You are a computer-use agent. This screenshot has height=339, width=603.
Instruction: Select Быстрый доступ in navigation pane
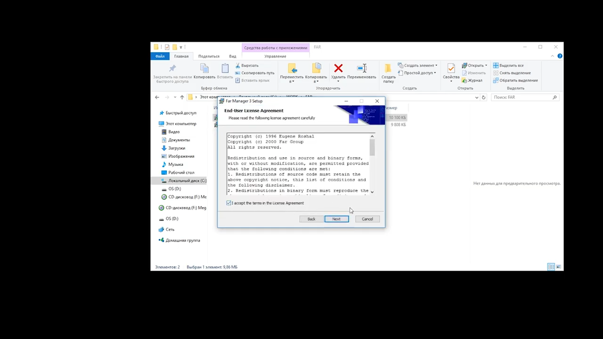(177, 113)
